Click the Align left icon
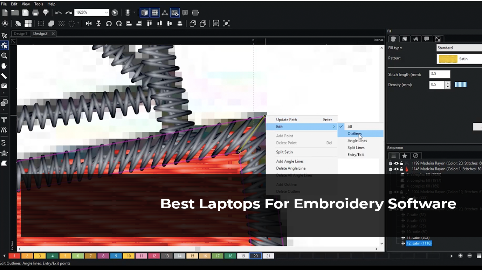Viewport: 482px width, 270px height. pos(129,23)
